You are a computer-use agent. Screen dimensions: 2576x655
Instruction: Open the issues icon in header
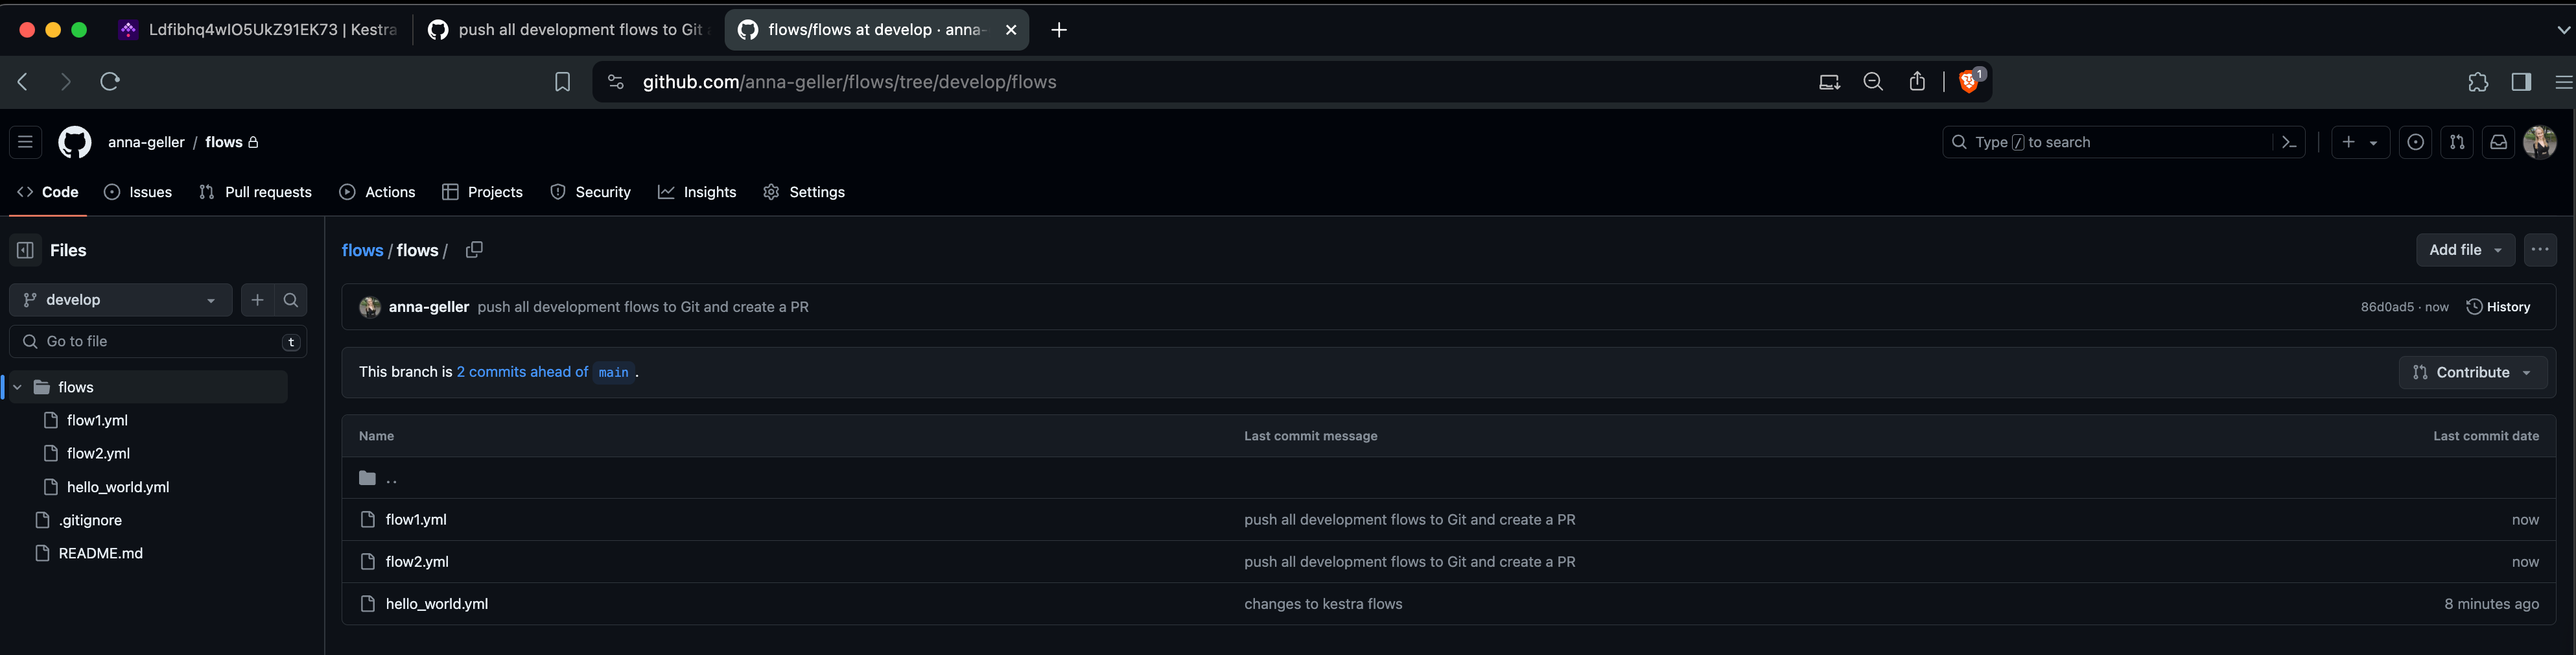(2415, 142)
